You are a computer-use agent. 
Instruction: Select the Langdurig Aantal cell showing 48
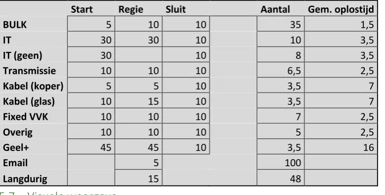(281, 178)
